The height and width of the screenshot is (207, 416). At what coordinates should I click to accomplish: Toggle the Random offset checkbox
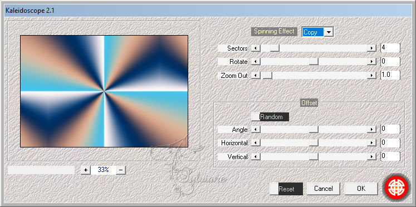256,117
